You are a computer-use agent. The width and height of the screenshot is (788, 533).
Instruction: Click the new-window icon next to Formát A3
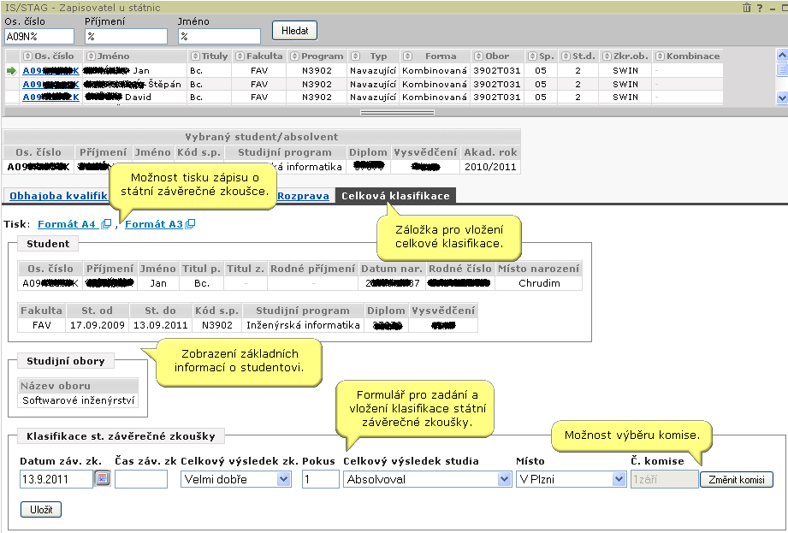[190, 224]
